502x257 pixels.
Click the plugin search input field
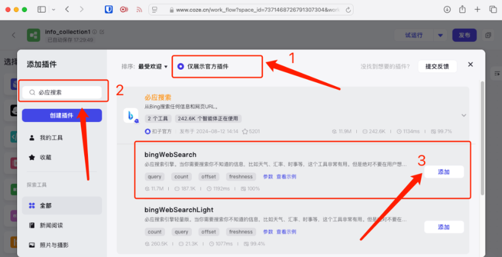[x=62, y=92]
